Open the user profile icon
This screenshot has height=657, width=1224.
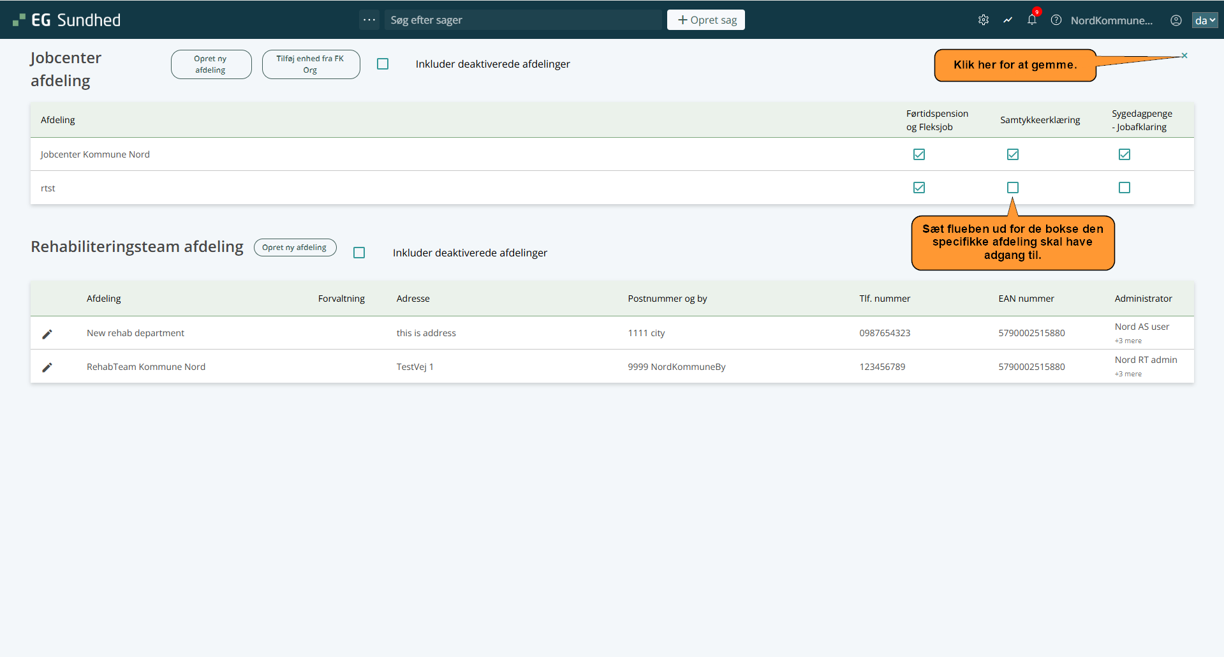[x=1176, y=20]
